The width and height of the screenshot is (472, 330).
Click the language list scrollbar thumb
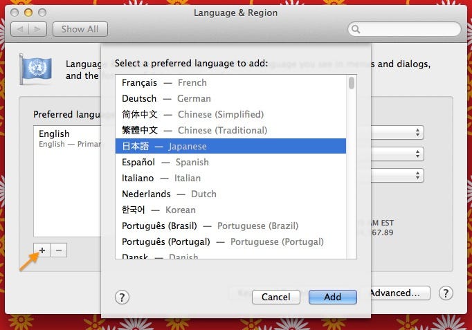pos(352,83)
